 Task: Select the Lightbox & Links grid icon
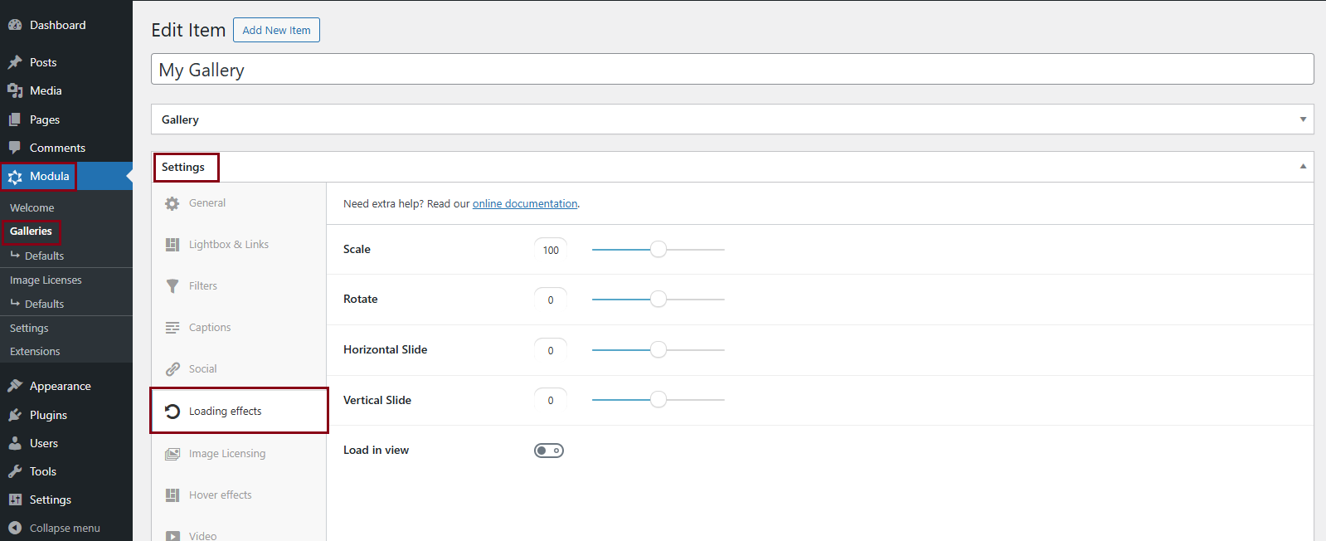(x=172, y=245)
